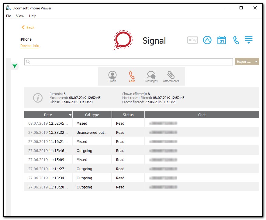Toggle the green filter funnel panel
This screenshot has width=266, height=220.
(x=14, y=66)
